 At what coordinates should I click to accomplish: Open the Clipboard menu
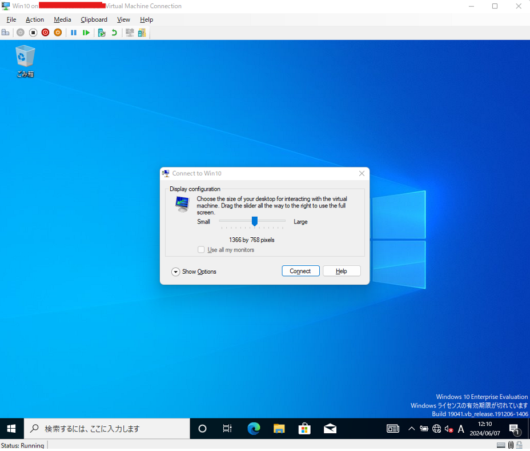[94, 19]
